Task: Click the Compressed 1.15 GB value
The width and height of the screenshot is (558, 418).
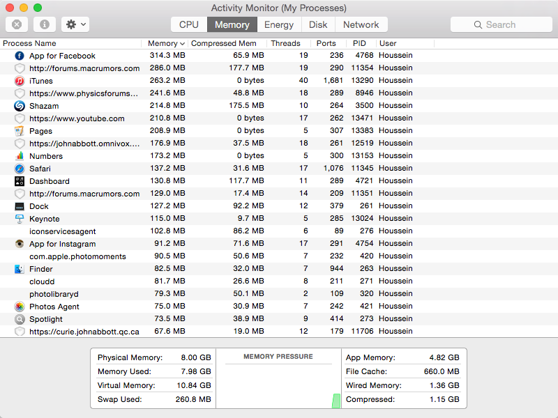Action: 444,399
